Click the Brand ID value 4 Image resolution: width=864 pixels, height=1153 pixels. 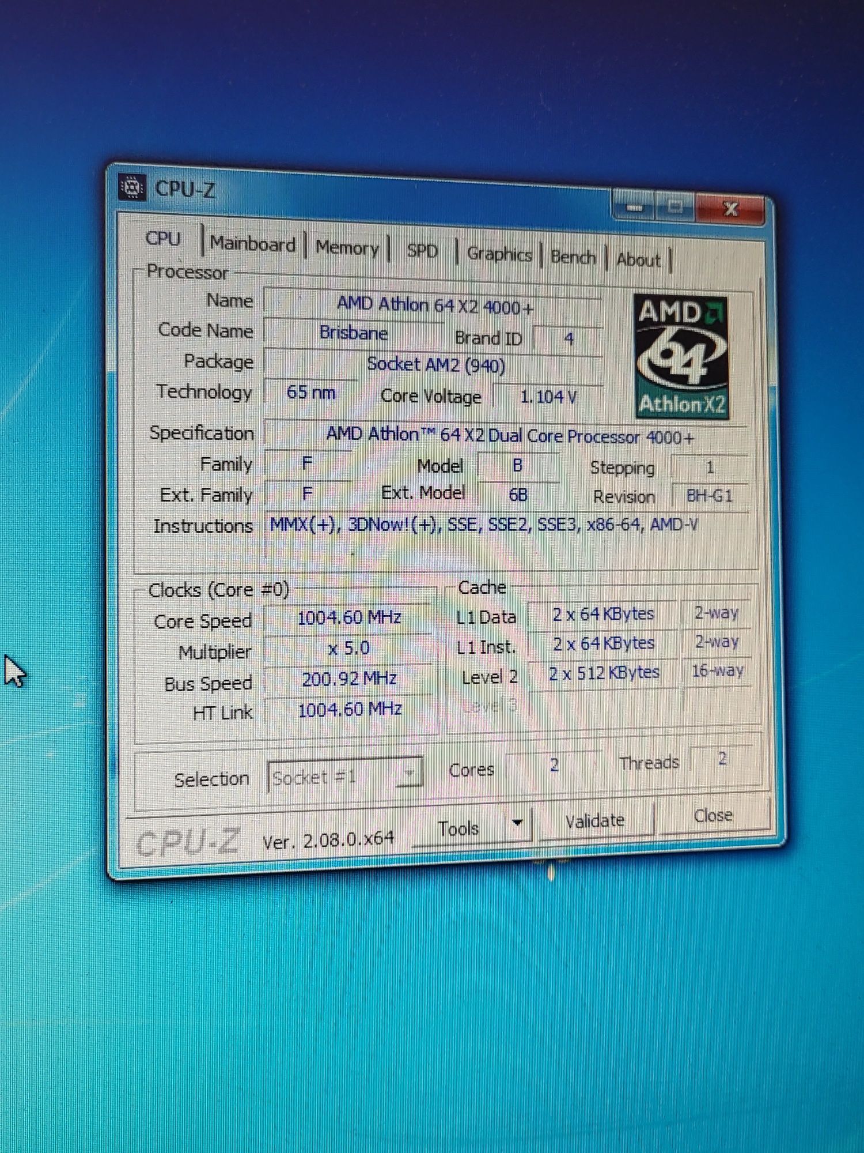[x=569, y=338]
